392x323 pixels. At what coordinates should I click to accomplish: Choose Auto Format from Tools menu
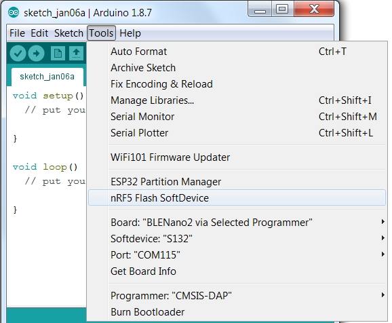point(237,52)
